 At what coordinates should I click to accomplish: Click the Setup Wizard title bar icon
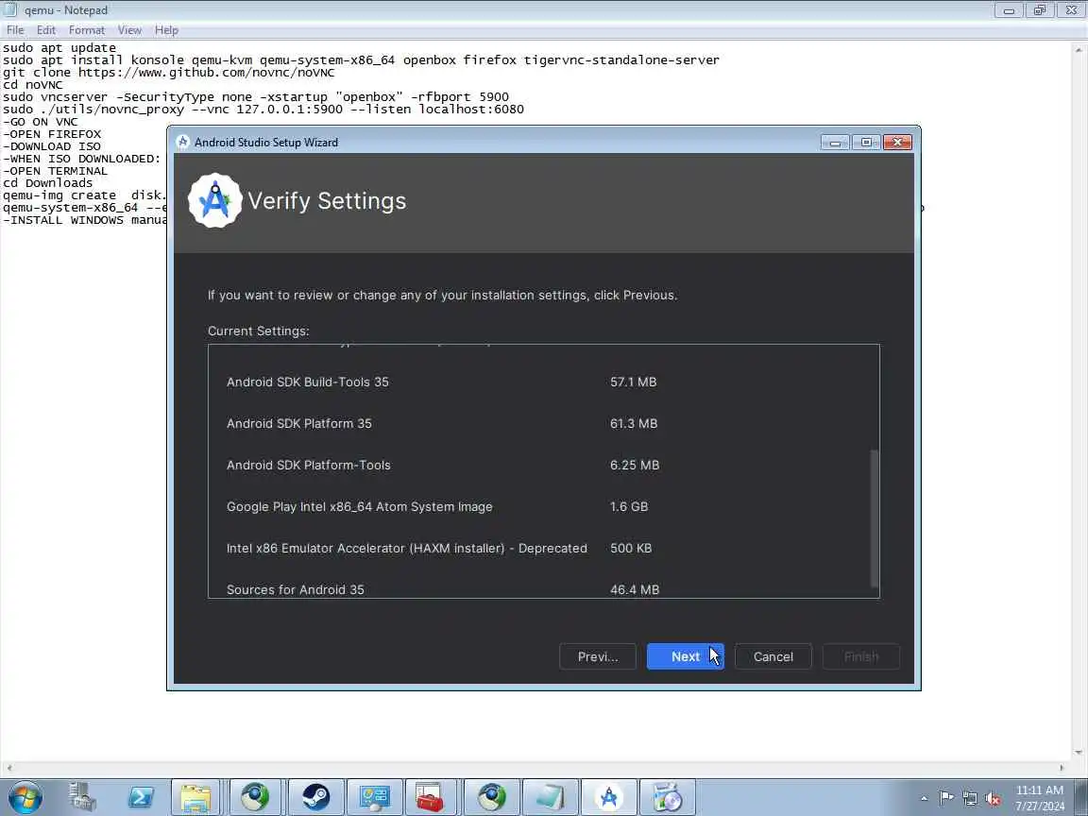pyautogui.click(x=183, y=142)
